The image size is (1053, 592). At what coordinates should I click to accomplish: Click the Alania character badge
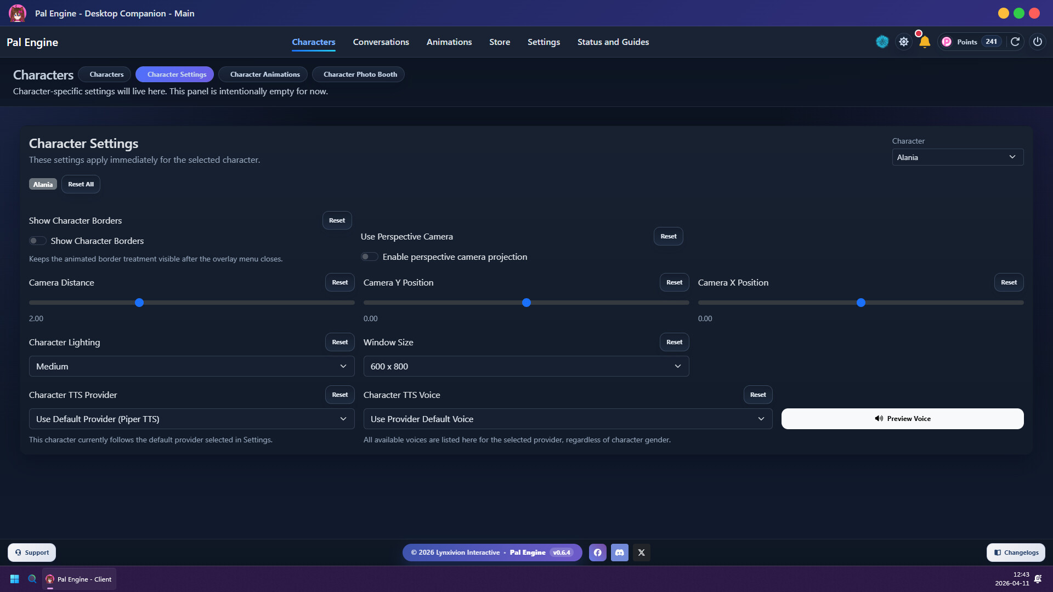[43, 184]
